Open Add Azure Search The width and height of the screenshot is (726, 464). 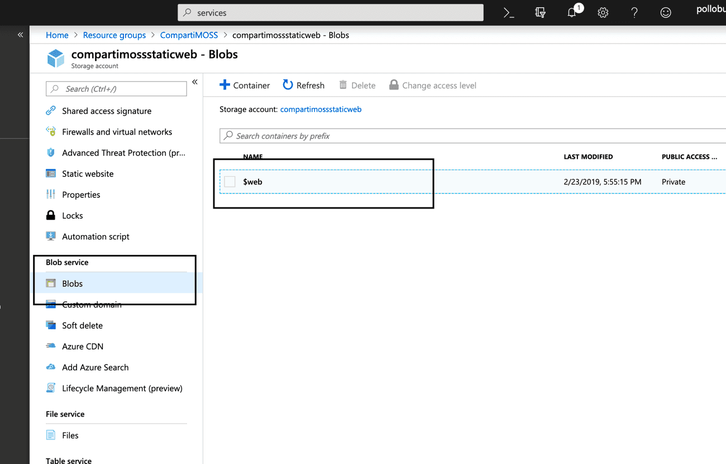point(95,367)
